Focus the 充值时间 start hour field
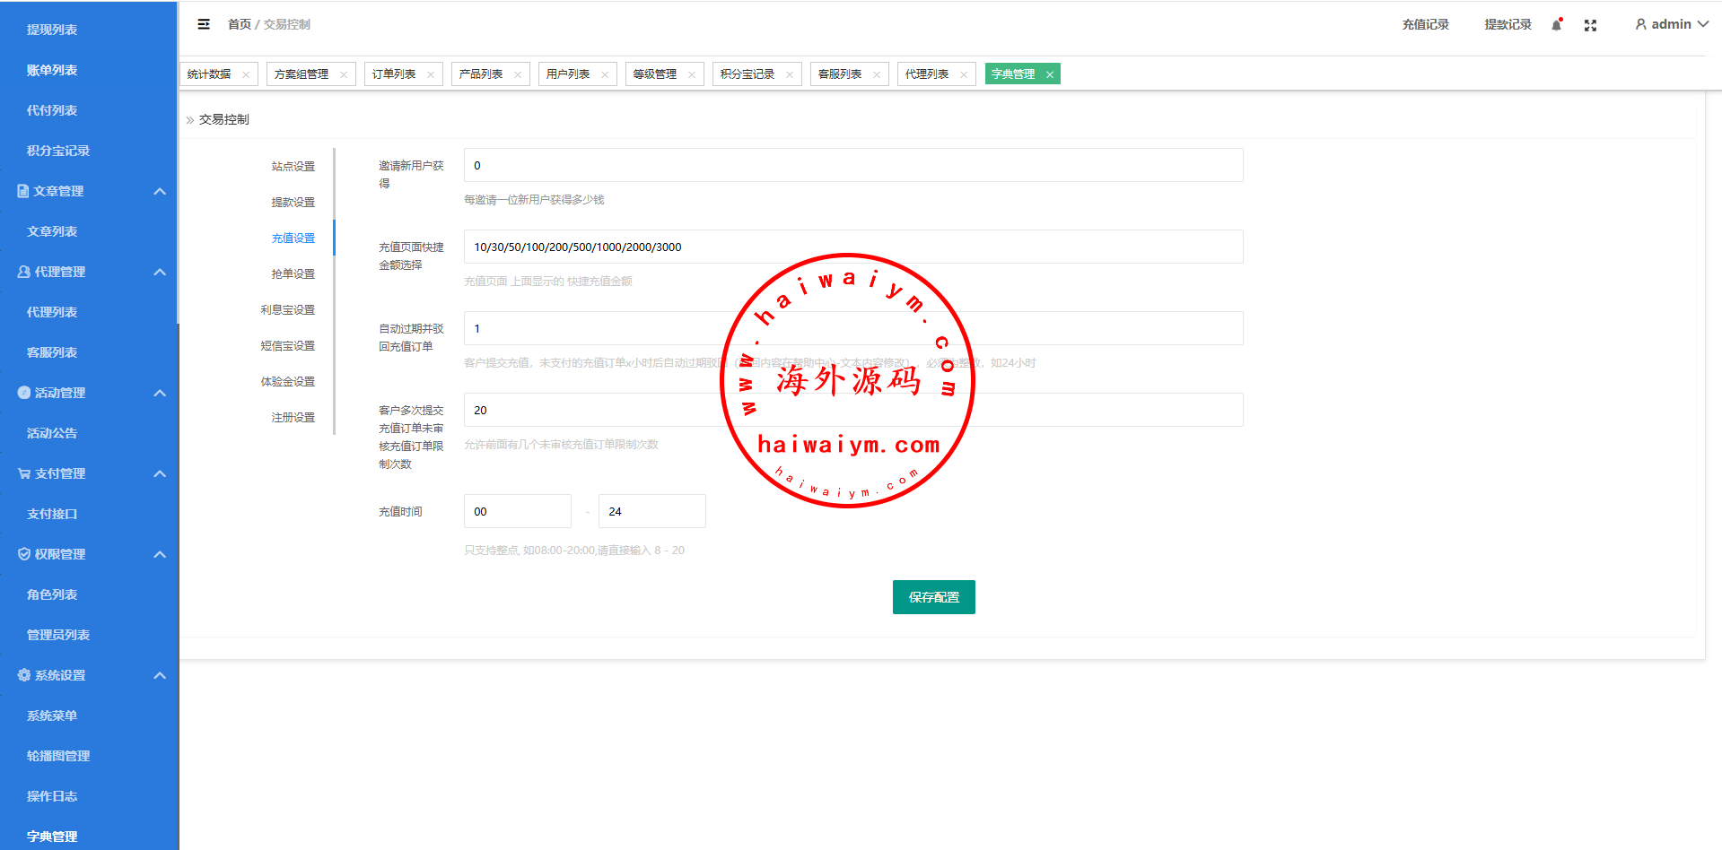The width and height of the screenshot is (1722, 850). pos(517,511)
